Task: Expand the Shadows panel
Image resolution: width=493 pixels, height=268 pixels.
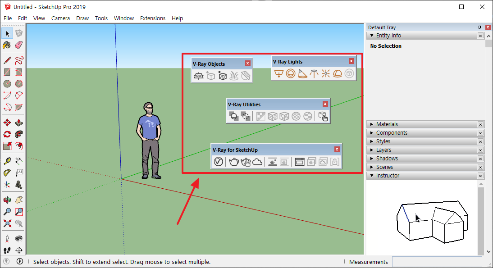Action: click(x=372, y=159)
